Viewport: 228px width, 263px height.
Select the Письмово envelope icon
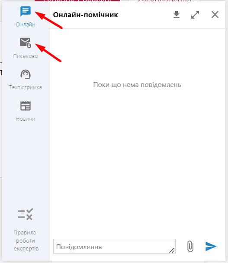coord(26,43)
